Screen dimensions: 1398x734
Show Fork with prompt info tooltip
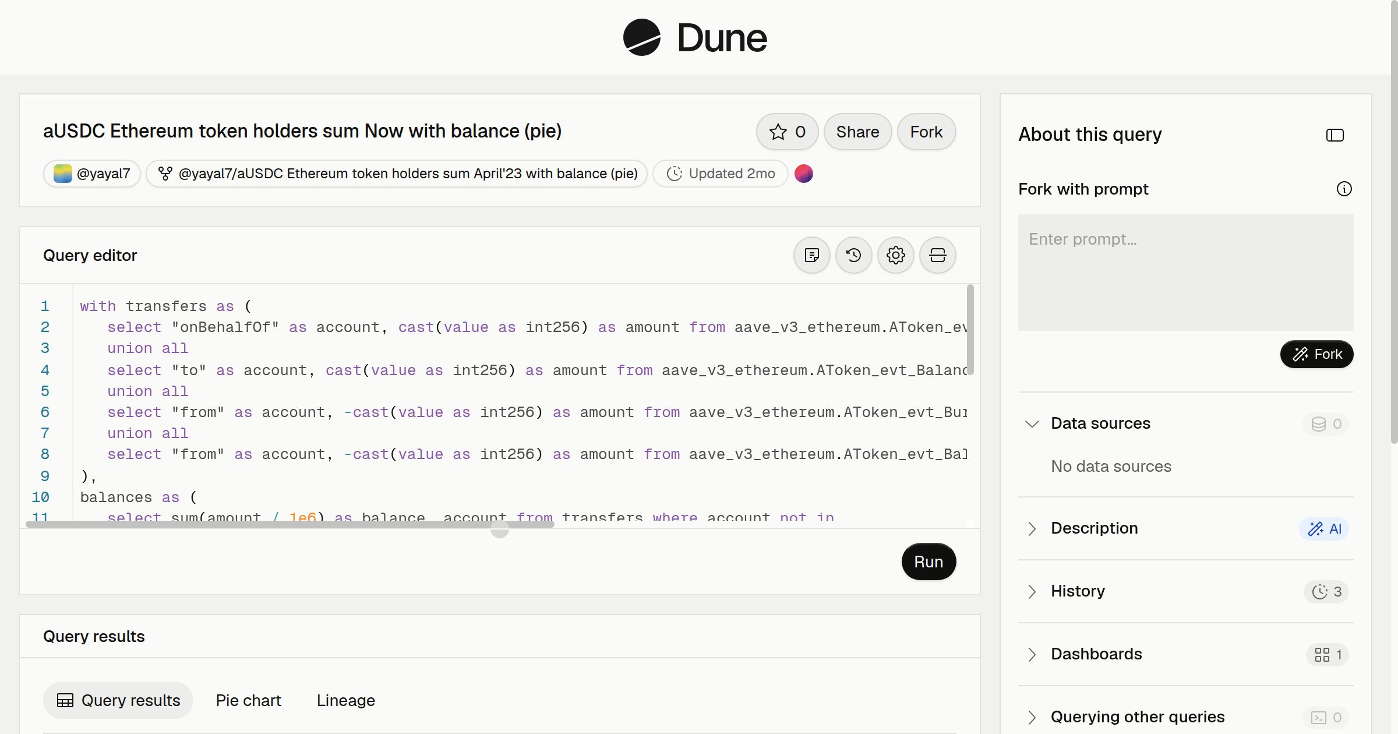[x=1344, y=189]
